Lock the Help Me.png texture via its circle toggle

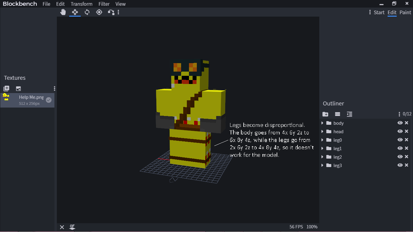click(48, 100)
